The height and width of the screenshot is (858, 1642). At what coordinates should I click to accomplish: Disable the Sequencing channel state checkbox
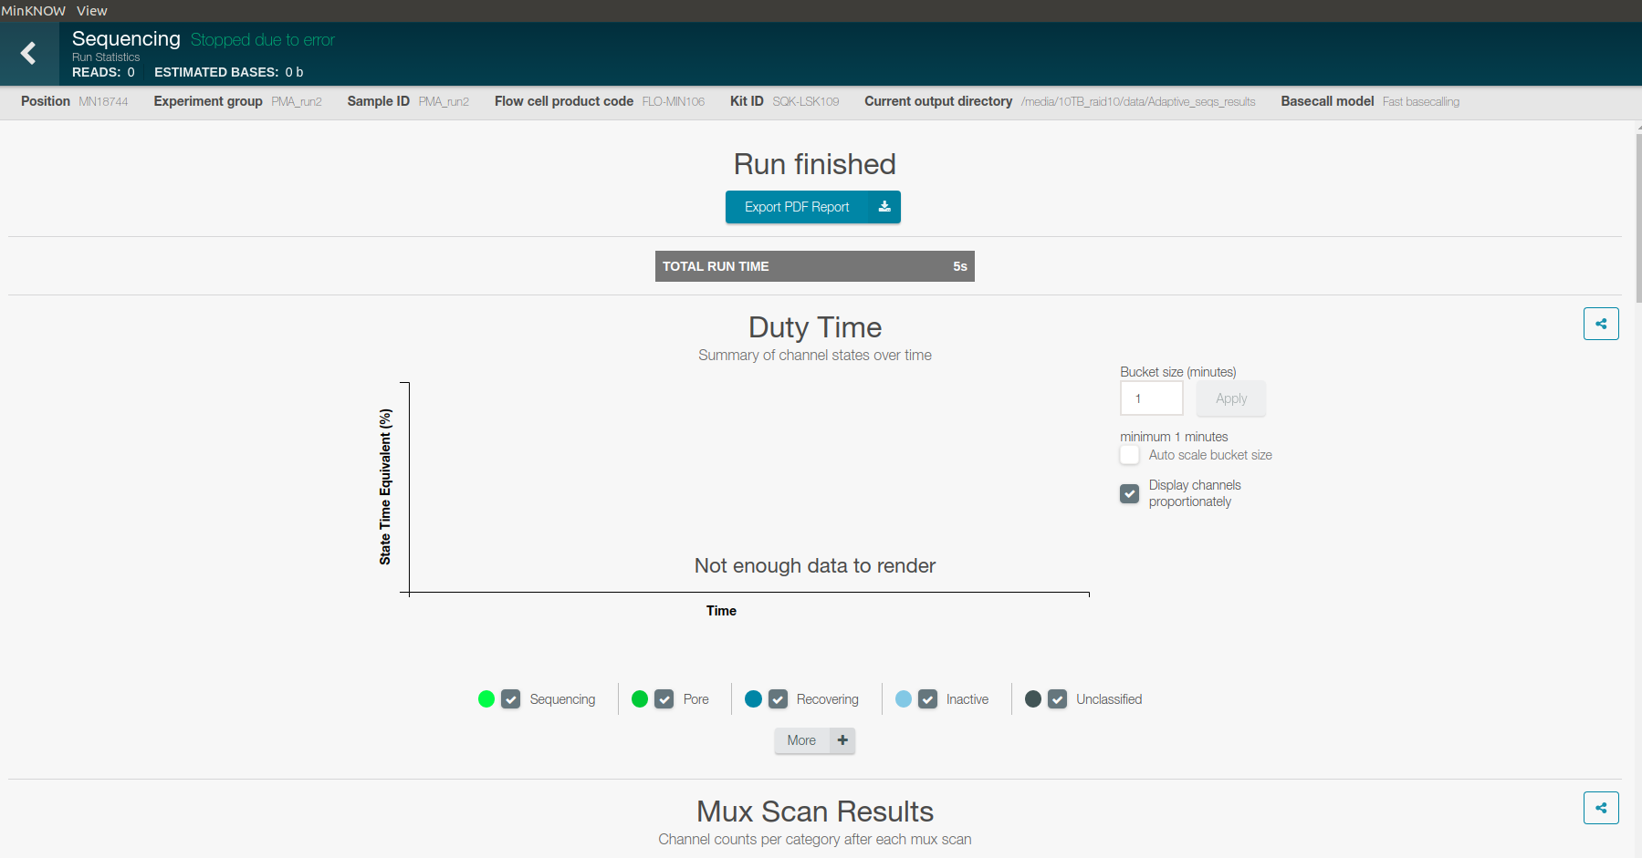coord(509,698)
